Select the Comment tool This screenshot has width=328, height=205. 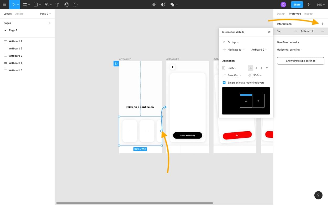point(75,4)
